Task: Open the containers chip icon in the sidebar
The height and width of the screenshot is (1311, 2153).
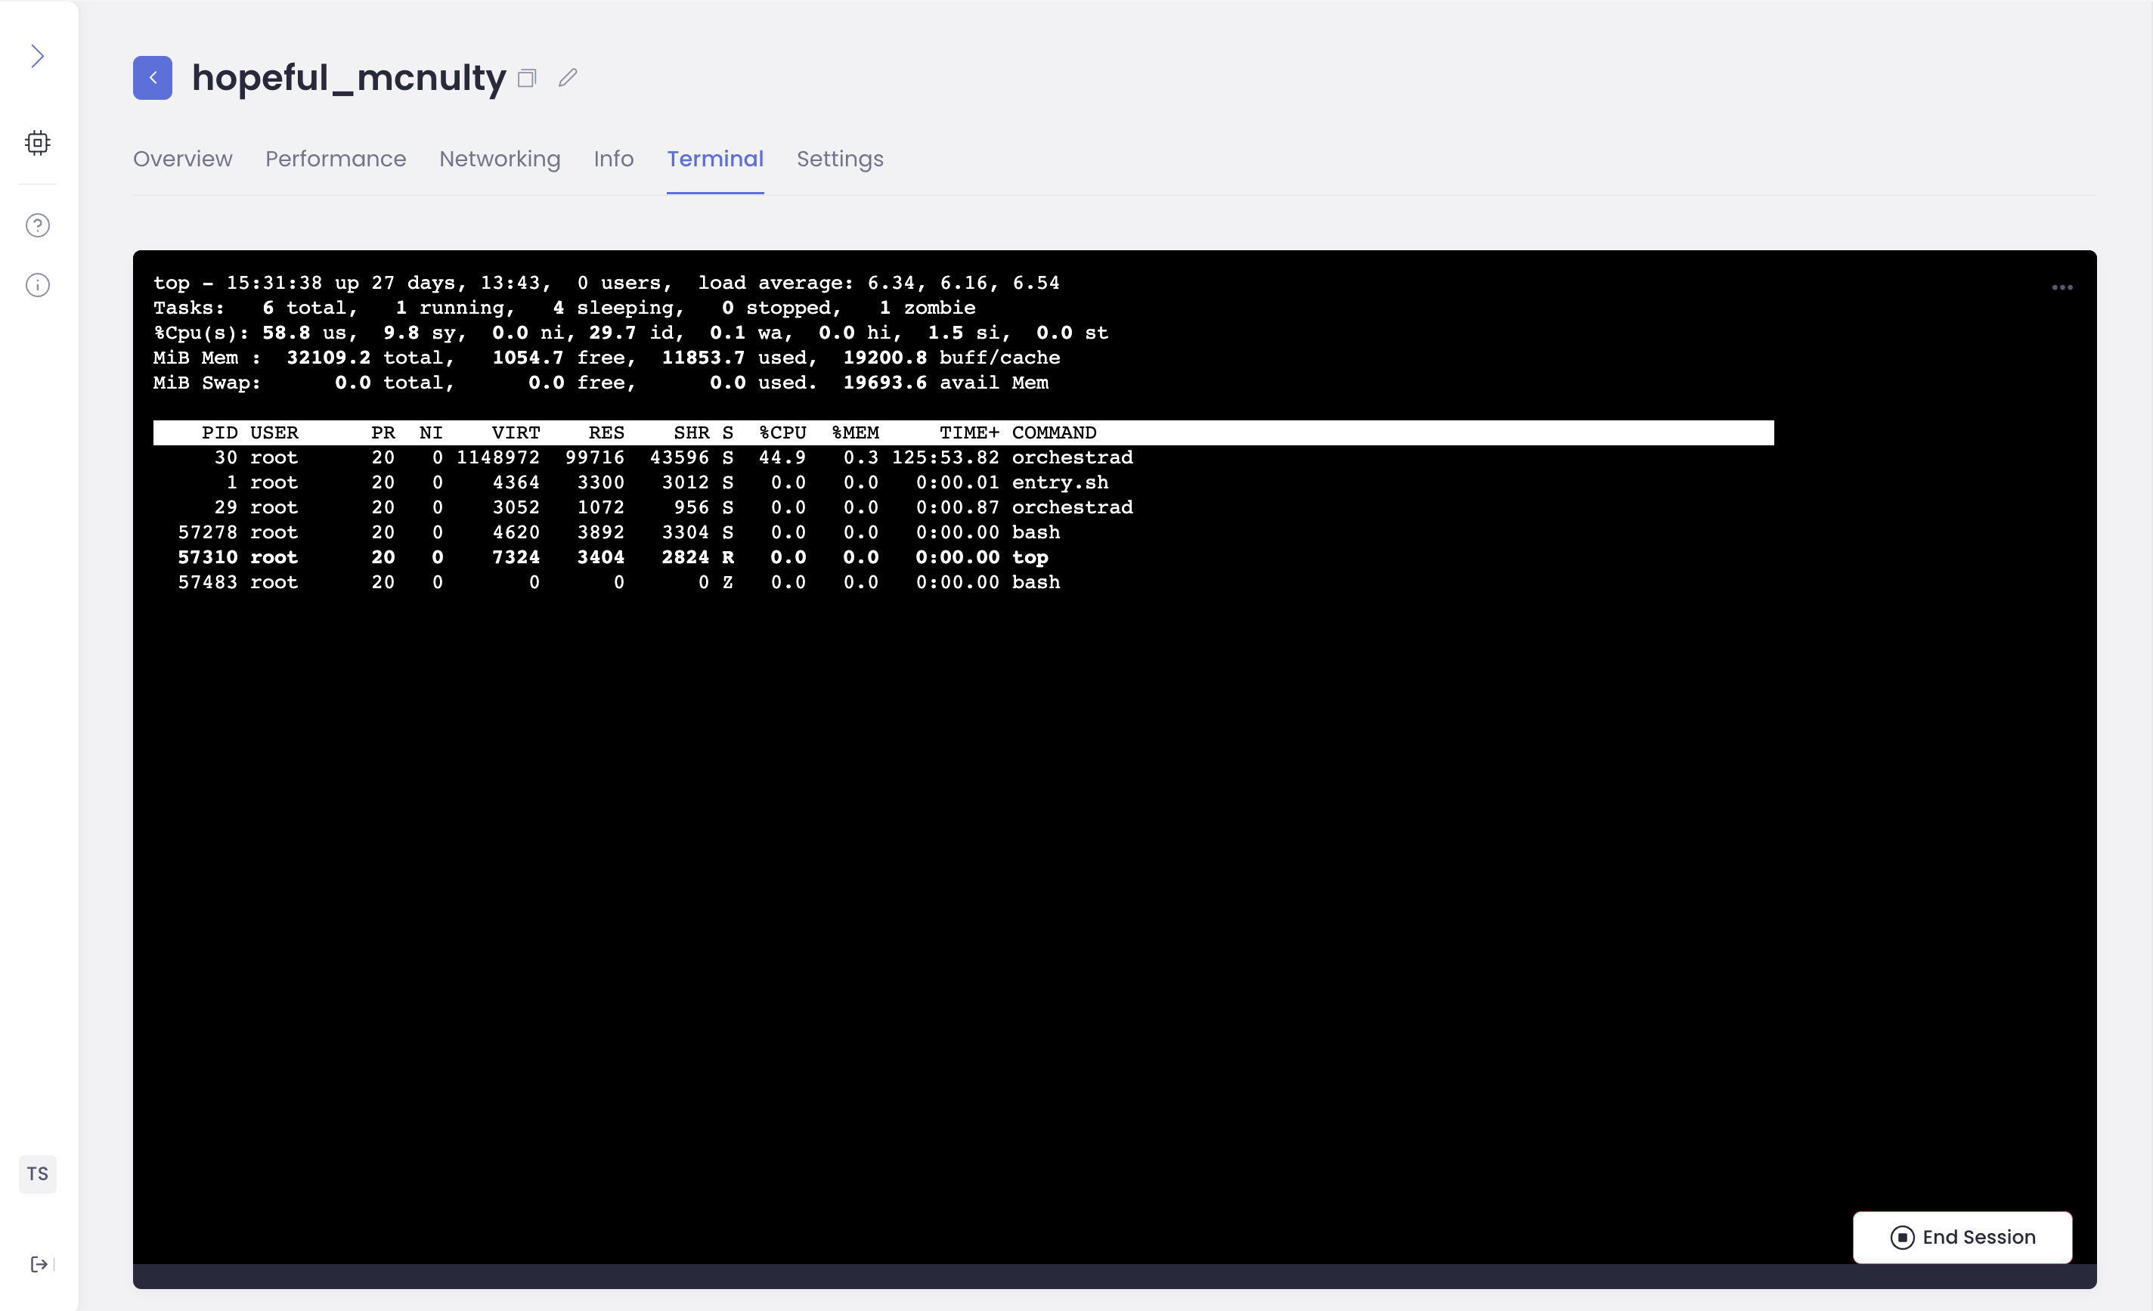Action: pyautogui.click(x=38, y=142)
